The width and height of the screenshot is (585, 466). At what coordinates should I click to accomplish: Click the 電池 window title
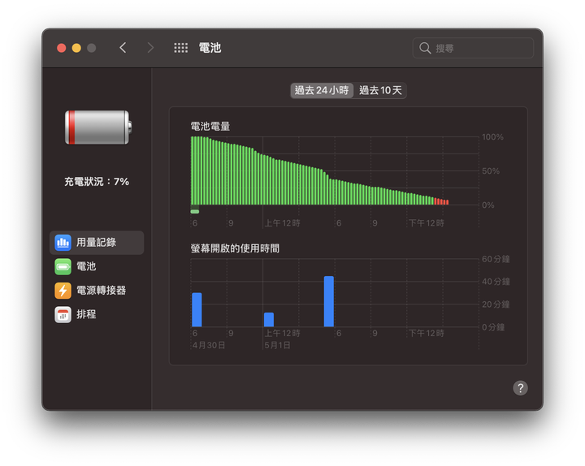[x=210, y=48]
